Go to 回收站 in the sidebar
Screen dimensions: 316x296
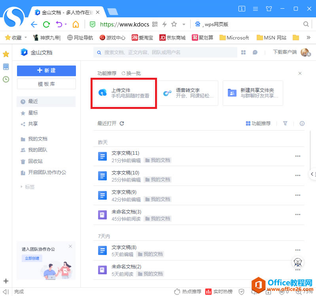click(x=35, y=161)
